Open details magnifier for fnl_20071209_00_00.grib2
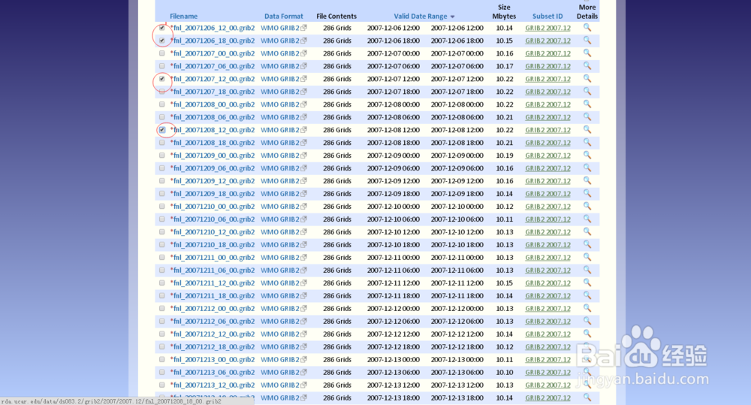The height and width of the screenshot is (405, 751). 587,156
